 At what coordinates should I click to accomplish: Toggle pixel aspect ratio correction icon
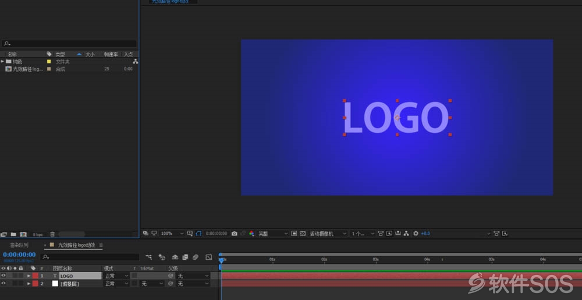pyautogui.click(x=381, y=233)
